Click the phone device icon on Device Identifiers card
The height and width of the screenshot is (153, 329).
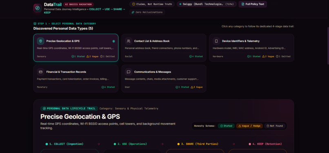point(216,41)
